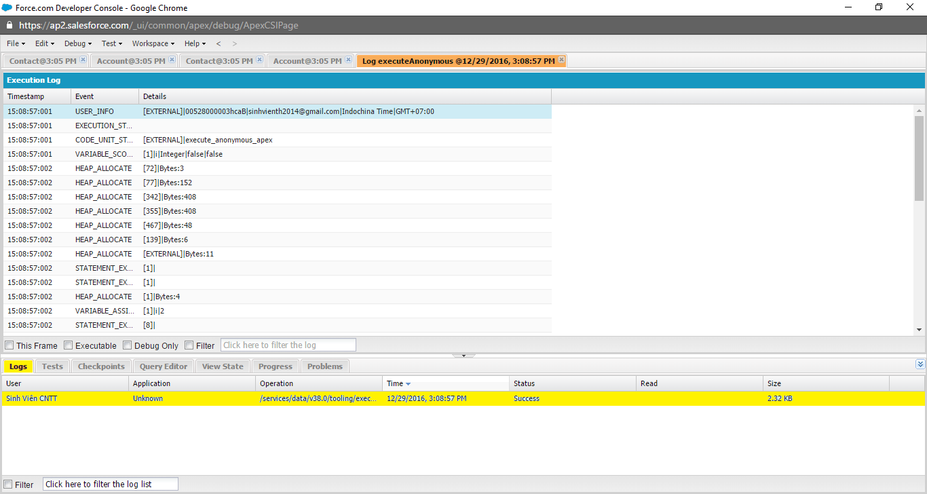Click the panel splitter collapse handle

point(463,356)
